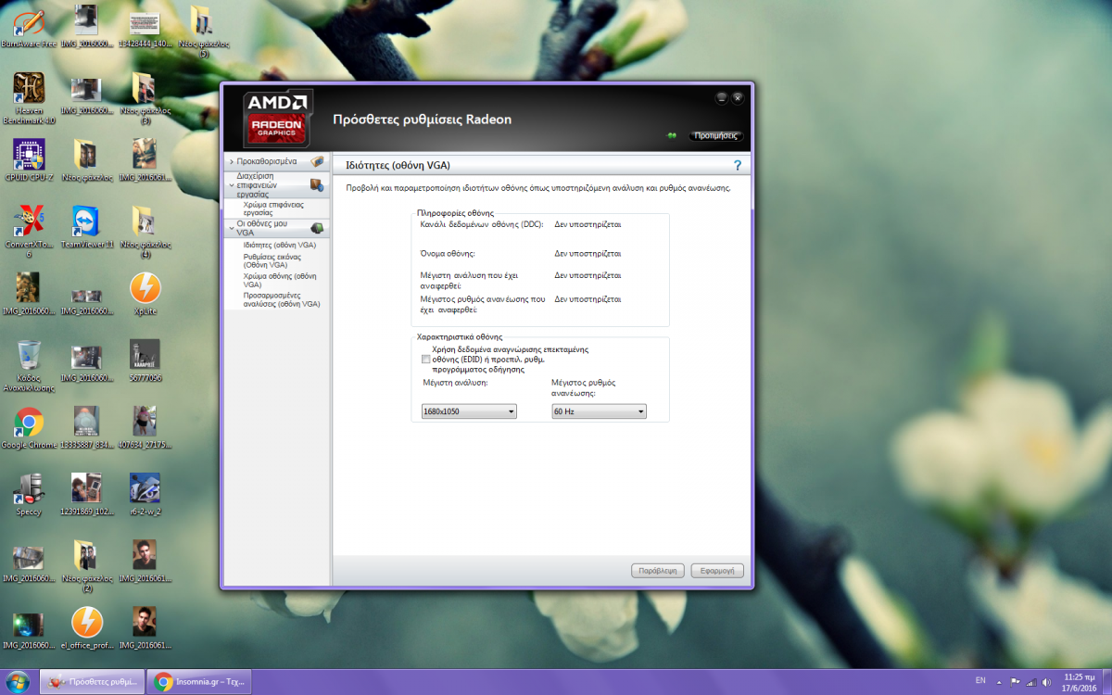Click the green pin icon beside Προτιμήσεις

click(672, 136)
